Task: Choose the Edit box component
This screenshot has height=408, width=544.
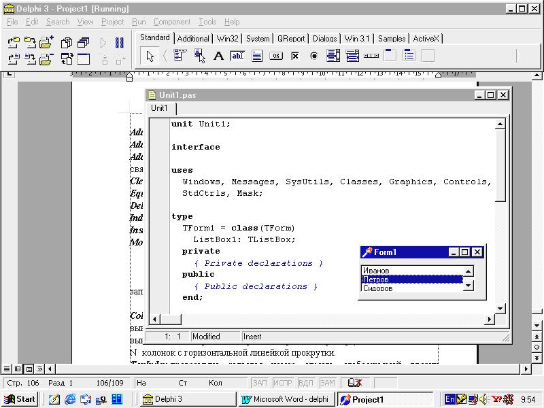Action: click(x=237, y=56)
